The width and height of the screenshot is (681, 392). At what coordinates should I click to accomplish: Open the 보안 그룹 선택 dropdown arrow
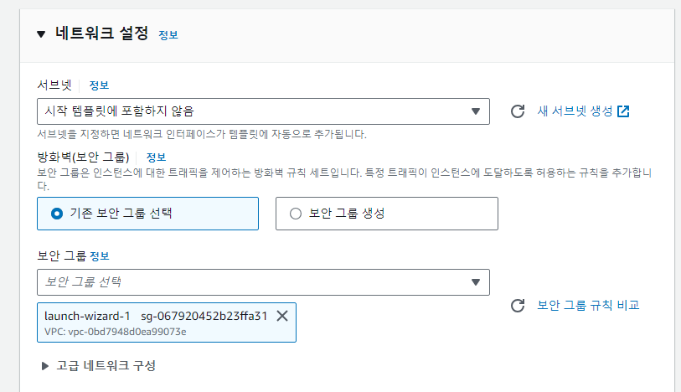476,282
